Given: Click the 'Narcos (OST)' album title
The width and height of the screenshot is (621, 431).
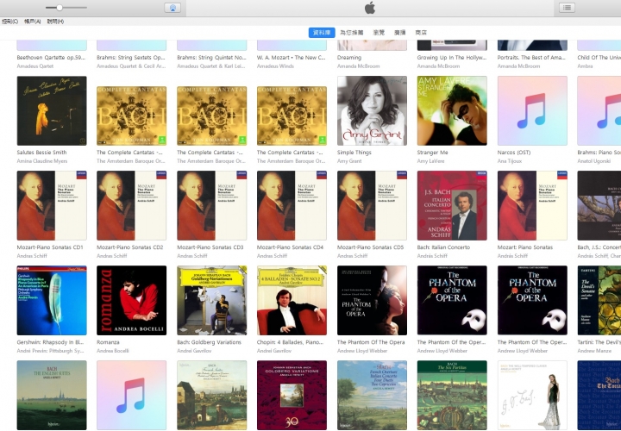Looking at the screenshot, I should [x=514, y=153].
